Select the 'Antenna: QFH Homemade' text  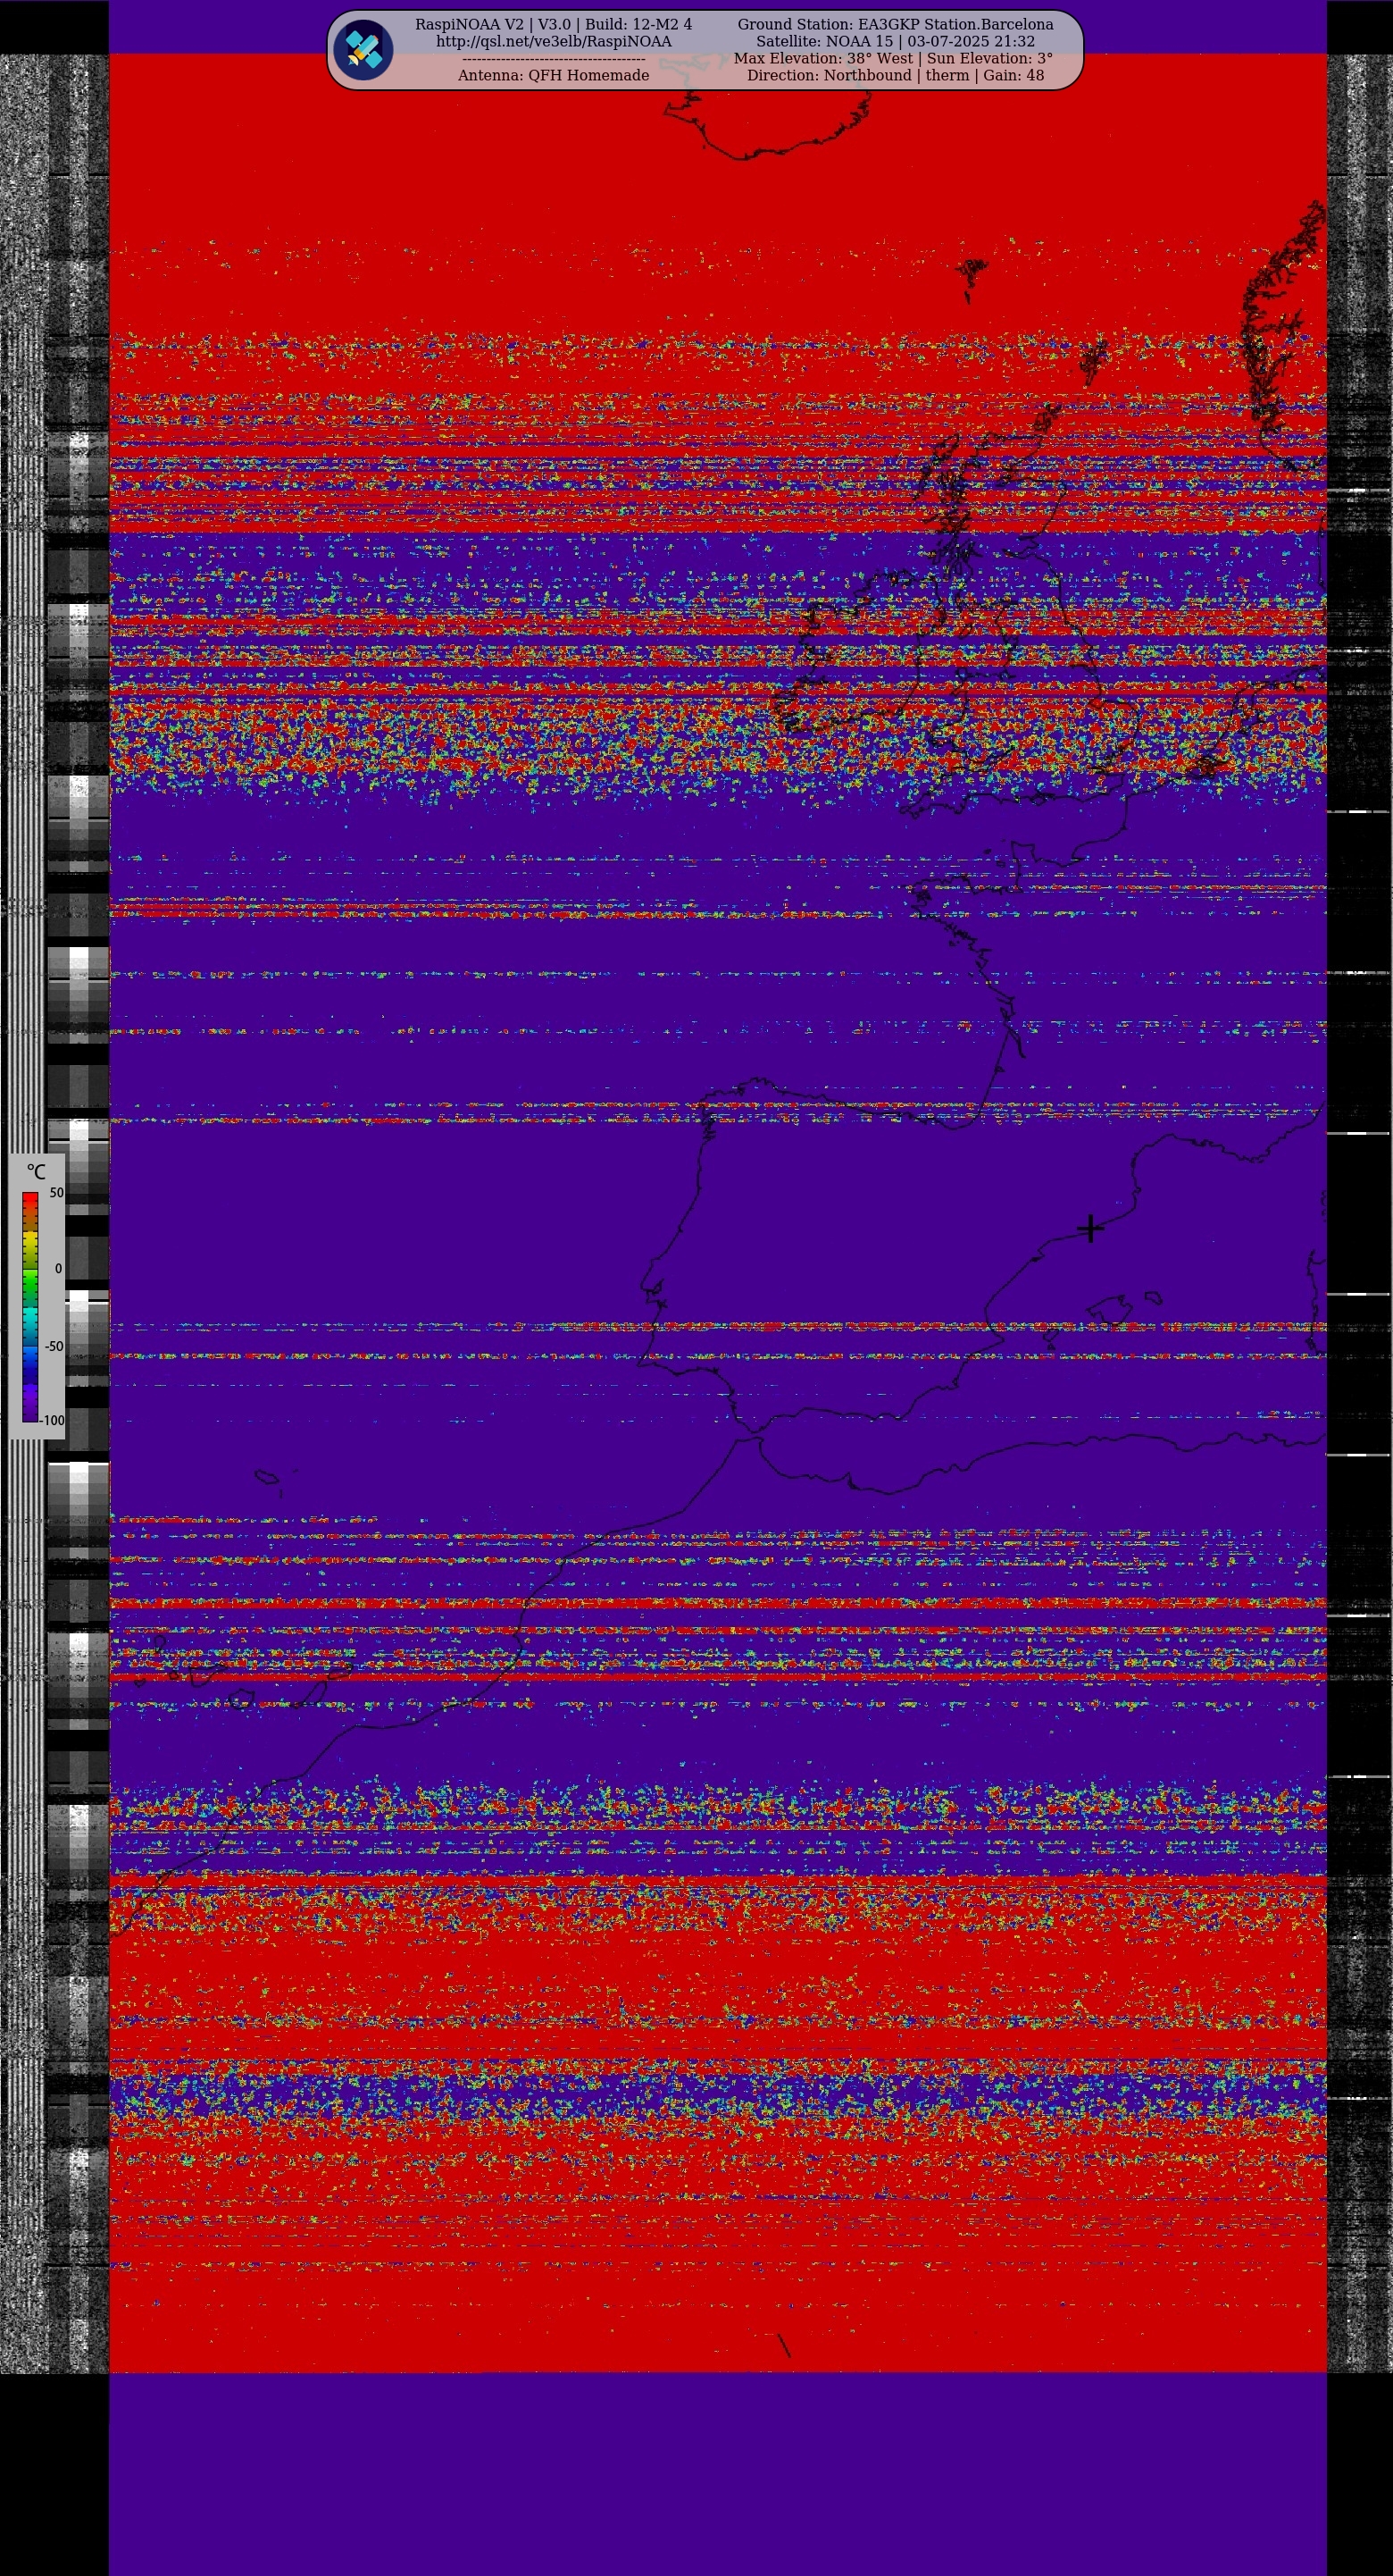[554, 75]
